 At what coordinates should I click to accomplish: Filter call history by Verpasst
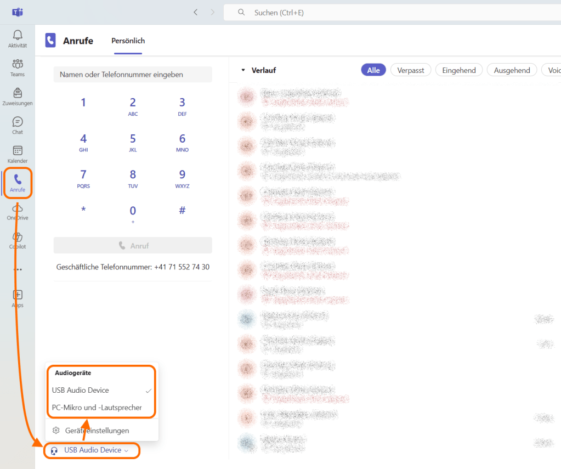pos(411,70)
